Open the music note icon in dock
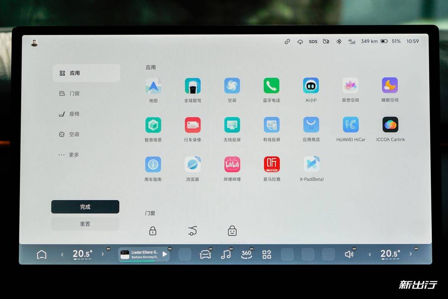This screenshot has height=299, width=448. pos(226,255)
